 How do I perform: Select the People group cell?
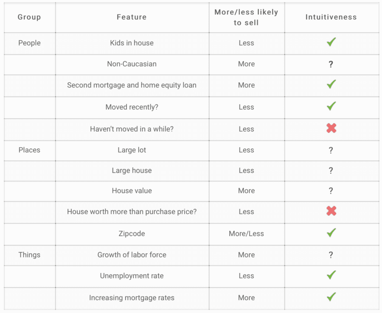click(29, 43)
